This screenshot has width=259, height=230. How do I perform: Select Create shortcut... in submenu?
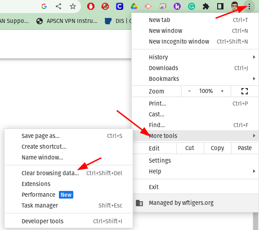click(68, 147)
